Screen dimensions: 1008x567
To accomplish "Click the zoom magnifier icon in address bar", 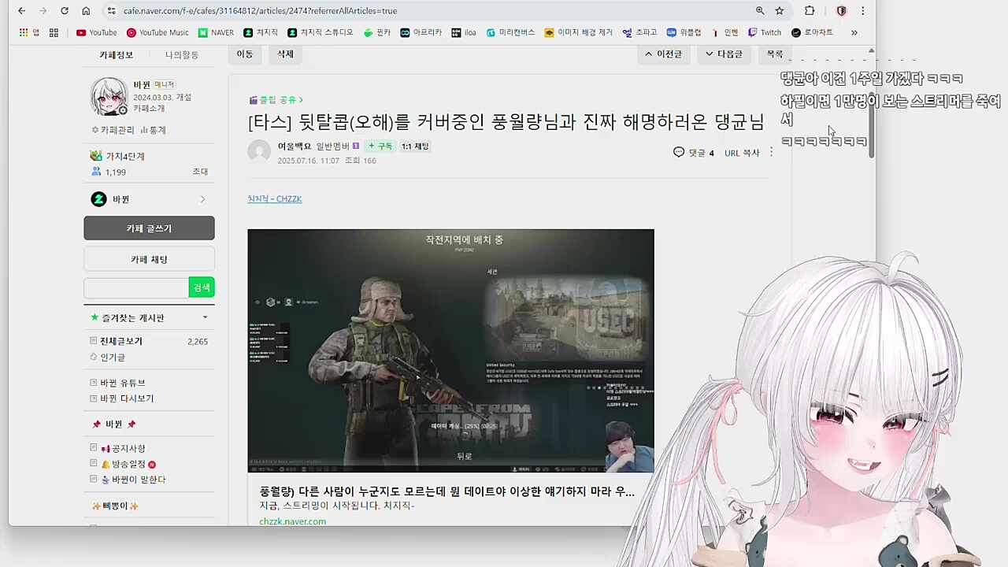I will click(760, 11).
